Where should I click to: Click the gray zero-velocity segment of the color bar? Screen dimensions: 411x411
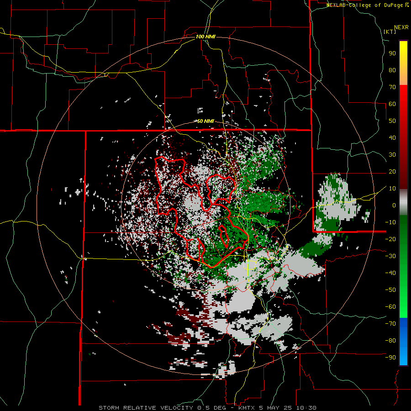pyautogui.click(x=403, y=202)
